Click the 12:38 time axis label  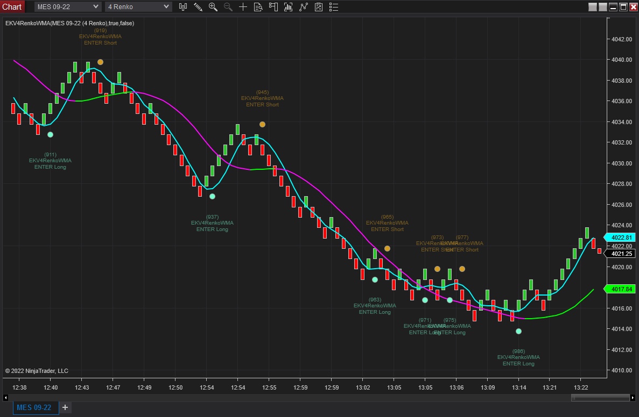click(19, 387)
